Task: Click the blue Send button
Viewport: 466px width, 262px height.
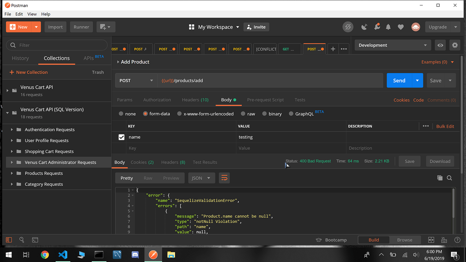Action: pos(399,81)
